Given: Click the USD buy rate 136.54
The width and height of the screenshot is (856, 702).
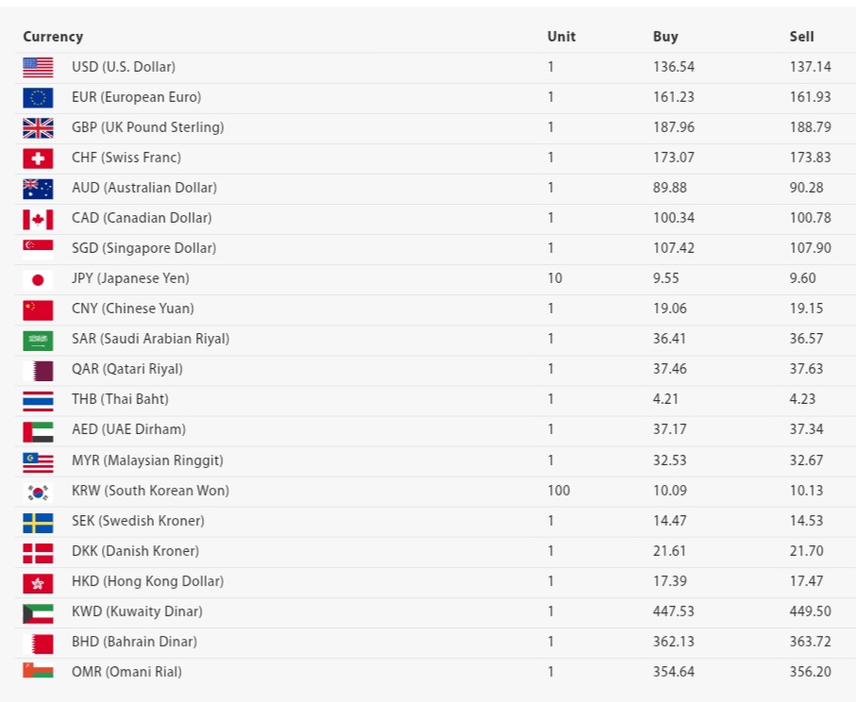Looking at the screenshot, I should (673, 67).
